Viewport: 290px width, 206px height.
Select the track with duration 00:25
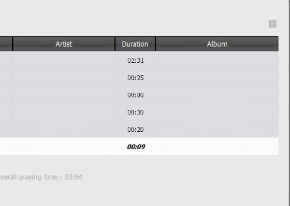coord(135,78)
